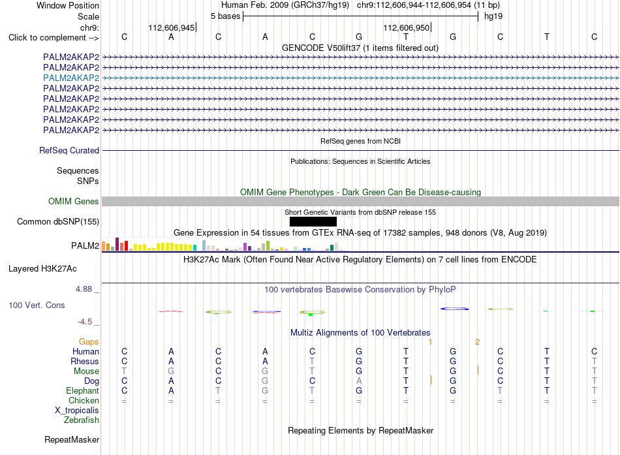Click the H3K27Ac Mark track title
620x455 pixels.
[x=360, y=260]
